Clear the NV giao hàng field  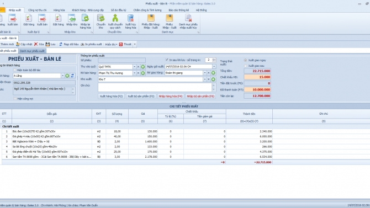click(209, 73)
